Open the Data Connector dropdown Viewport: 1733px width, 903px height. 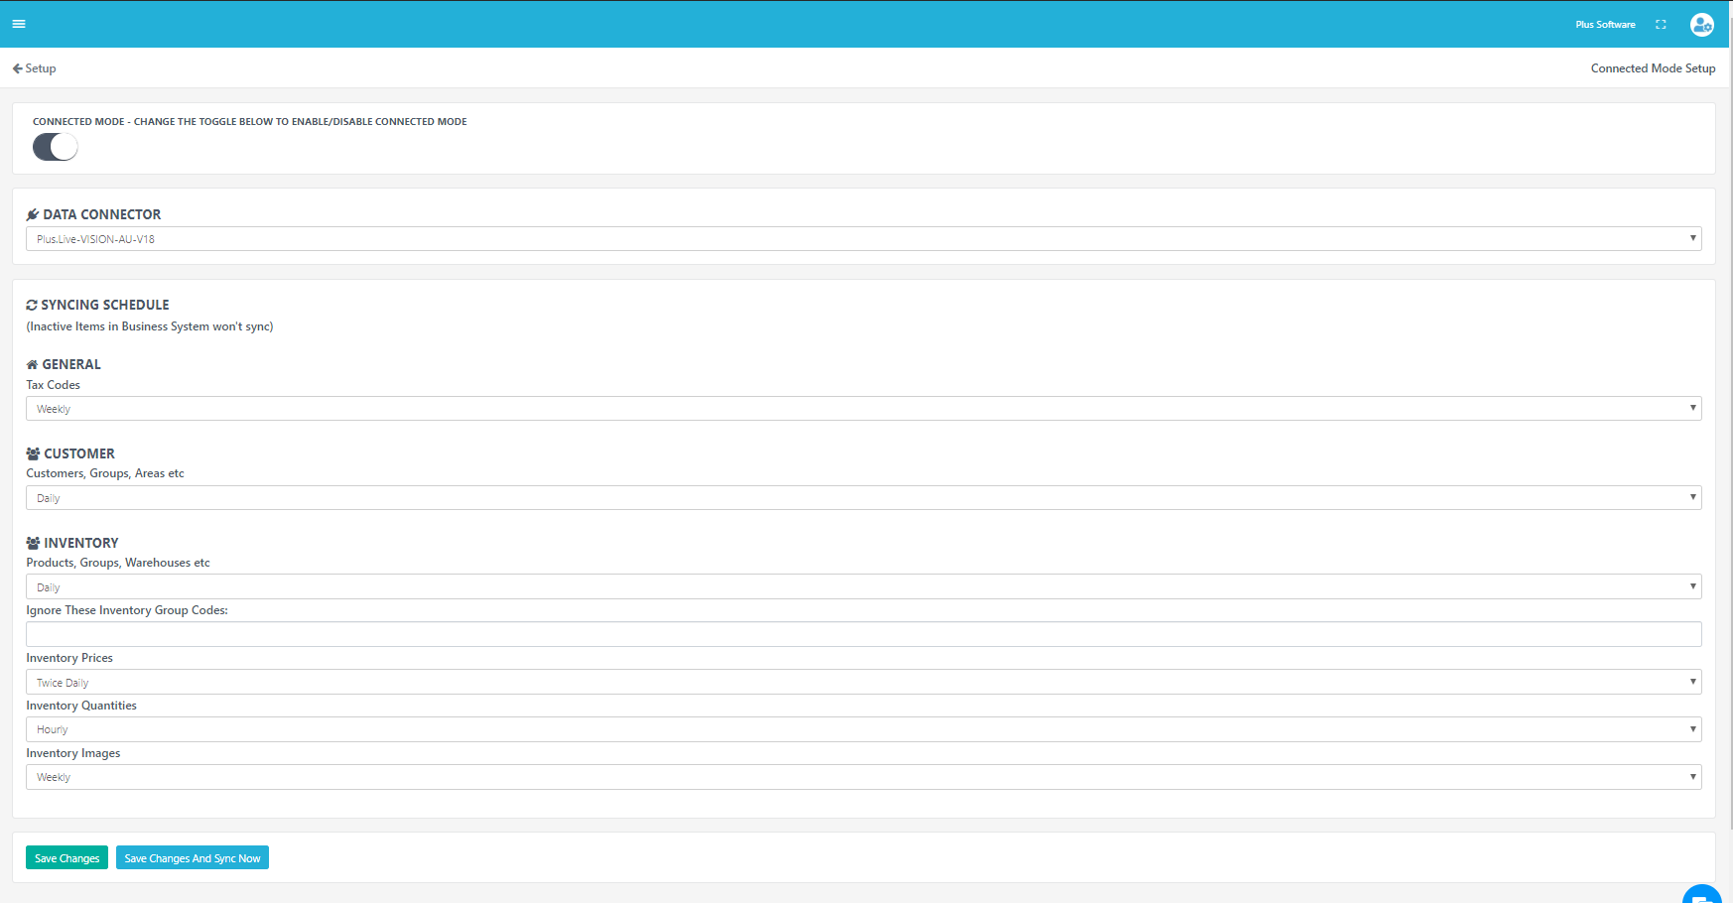(x=864, y=239)
